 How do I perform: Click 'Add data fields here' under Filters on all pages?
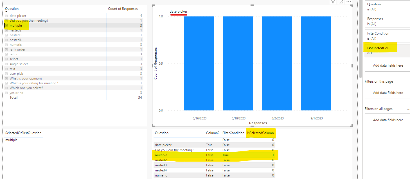point(388,120)
